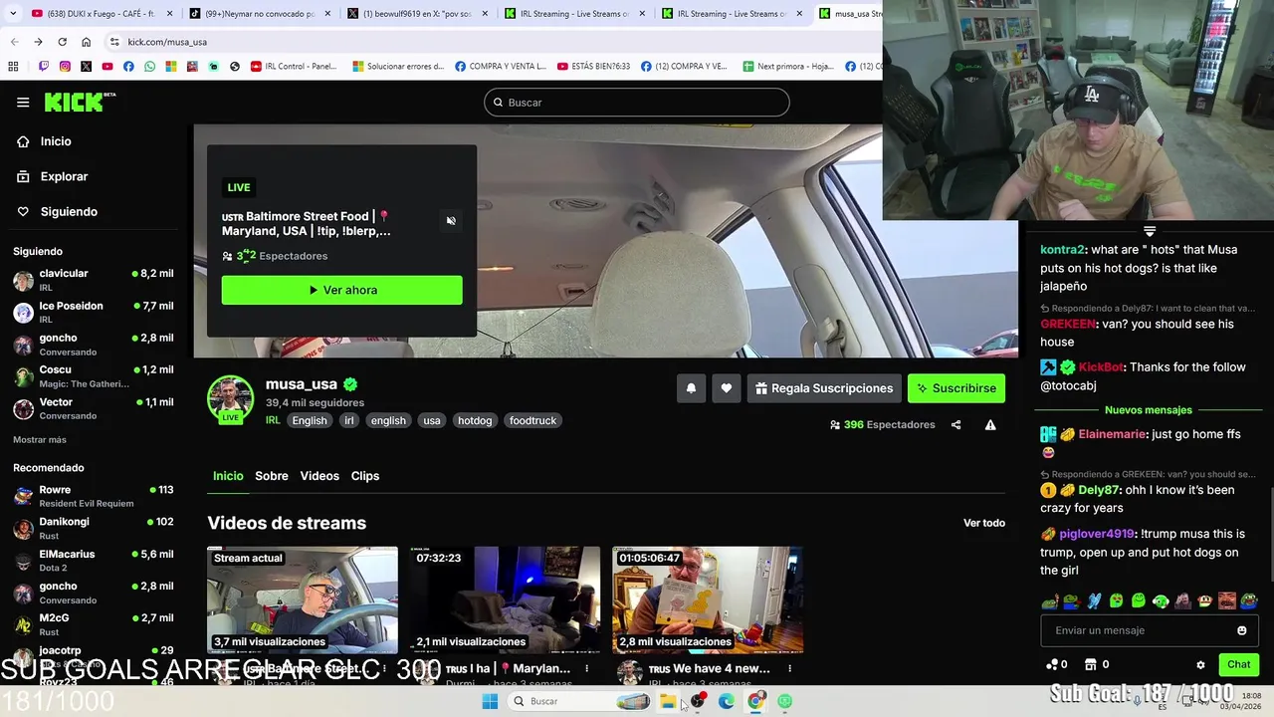Click the 'usa' tag
This screenshot has width=1274, height=717.
431,420
